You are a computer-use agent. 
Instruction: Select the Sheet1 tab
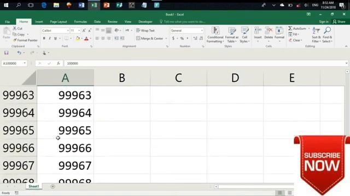34,186
